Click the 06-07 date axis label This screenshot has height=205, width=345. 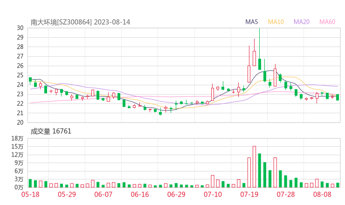point(103,194)
